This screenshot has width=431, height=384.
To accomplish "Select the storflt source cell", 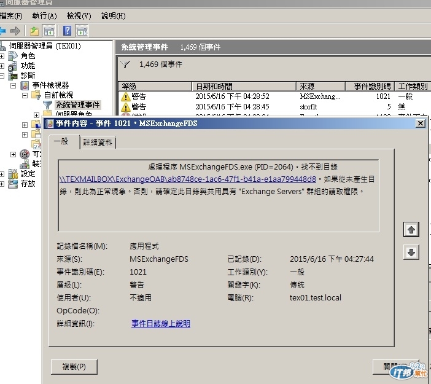I will coord(308,107).
